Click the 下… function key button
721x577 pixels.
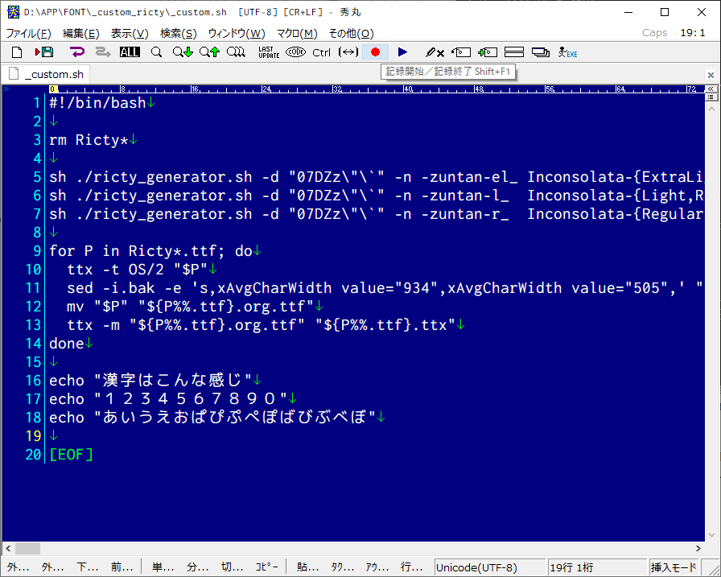click(x=88, y=567)
